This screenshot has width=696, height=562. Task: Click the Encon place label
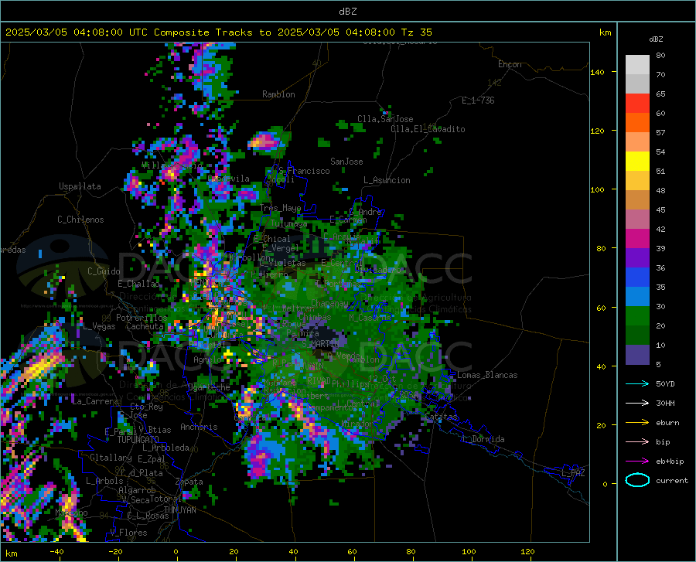[x=510, y=64]
